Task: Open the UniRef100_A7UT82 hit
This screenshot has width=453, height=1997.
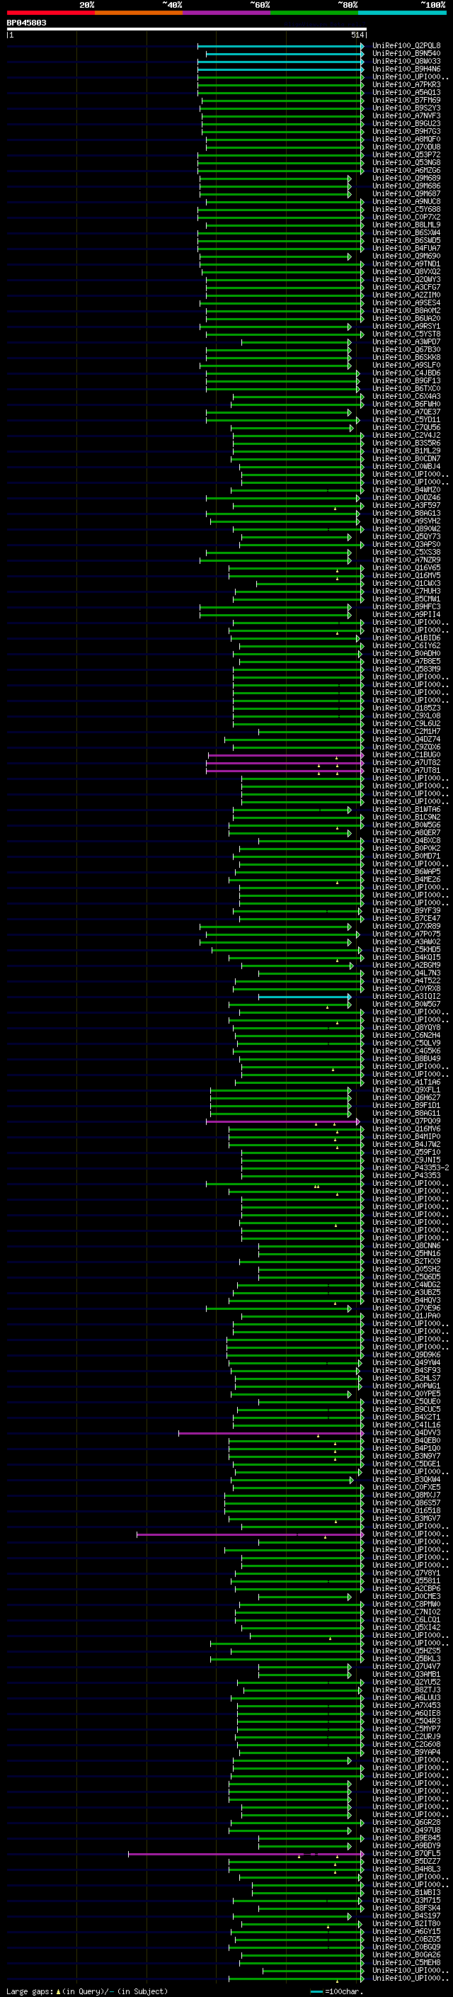Action: point(406,763)
